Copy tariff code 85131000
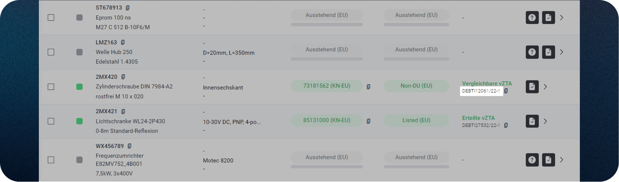The image size is (619, 182). click(x=369, y=121)
